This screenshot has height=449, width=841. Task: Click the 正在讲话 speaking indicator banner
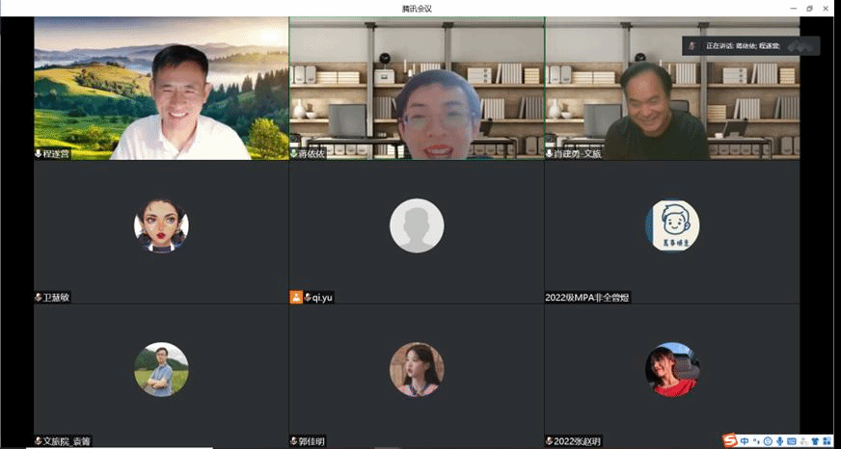coord(749,45)
